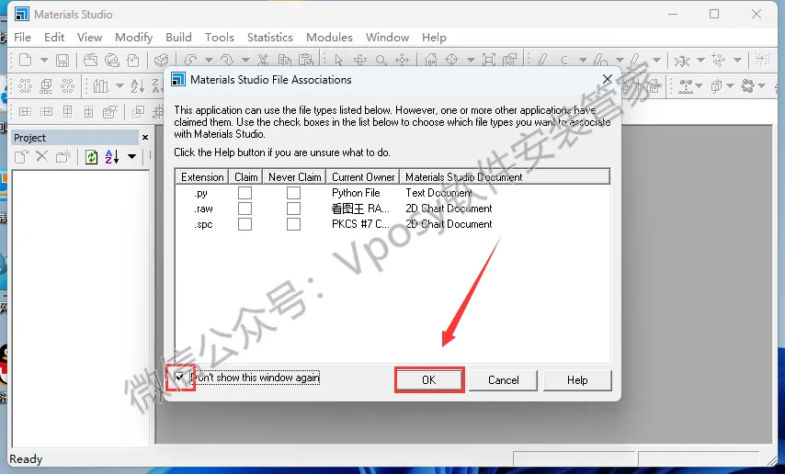Tick the Claim checkbox for .py
785x474 pixels.
[x=245, y=193]
